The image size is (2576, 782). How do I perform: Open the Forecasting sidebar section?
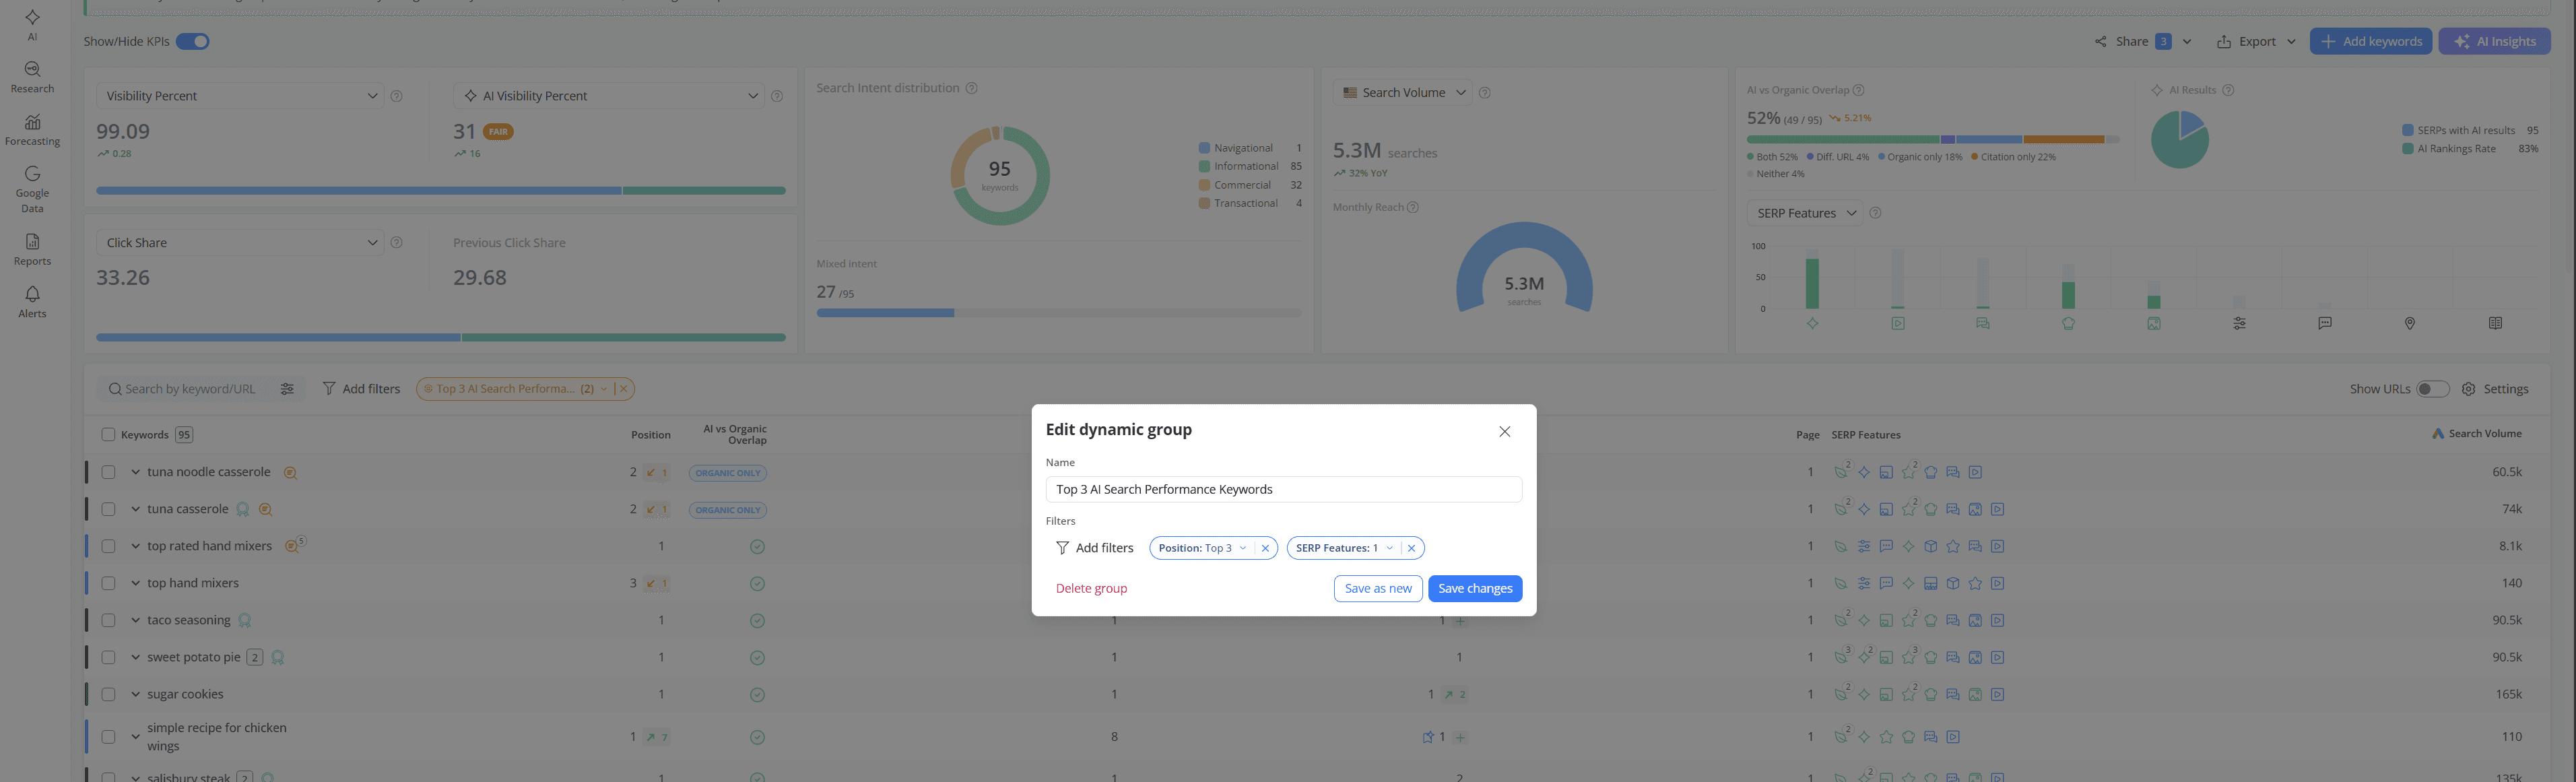pyautogui.click(x=32, y=130)
